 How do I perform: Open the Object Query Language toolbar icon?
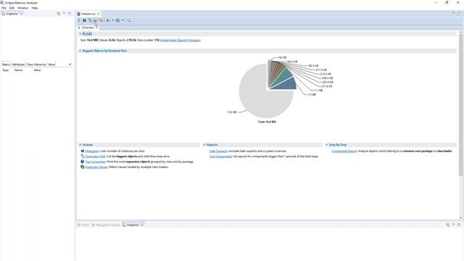(95, 20)
